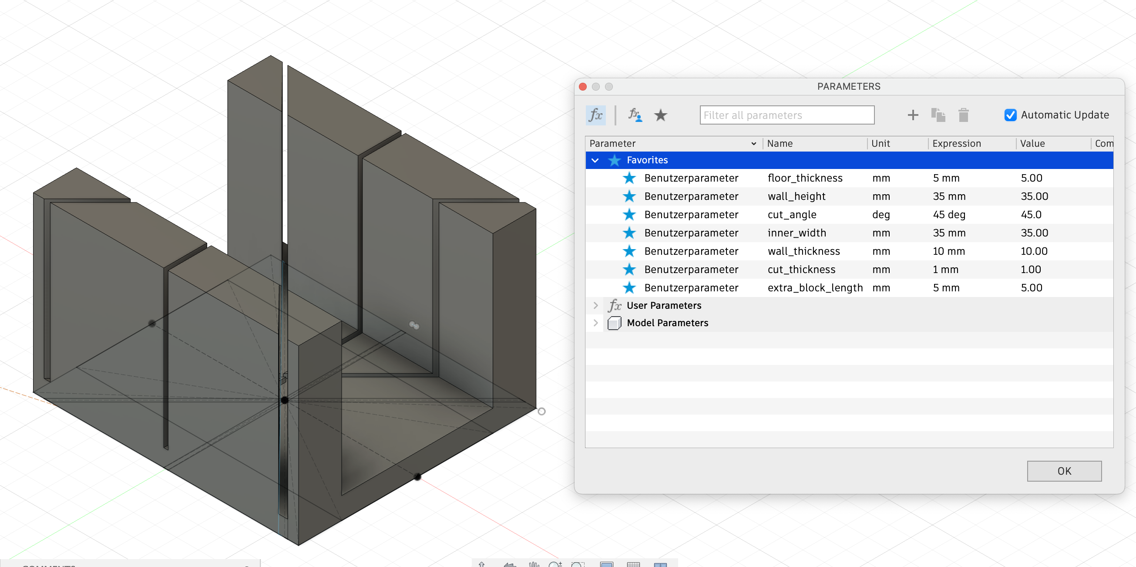Click the fx icon in the Parameters toolbar

(596, 115)
